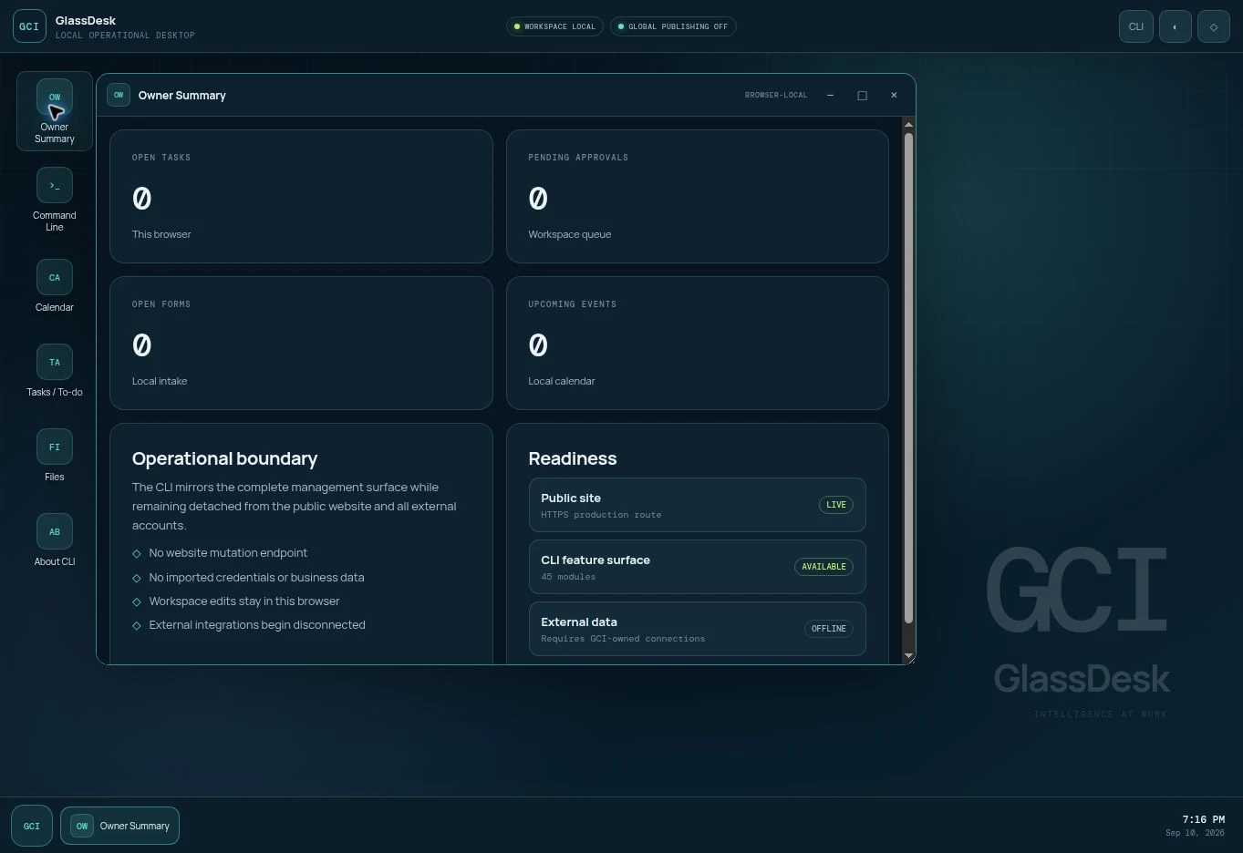Click the scrollbar down arrow in window

tap(908, 656)
